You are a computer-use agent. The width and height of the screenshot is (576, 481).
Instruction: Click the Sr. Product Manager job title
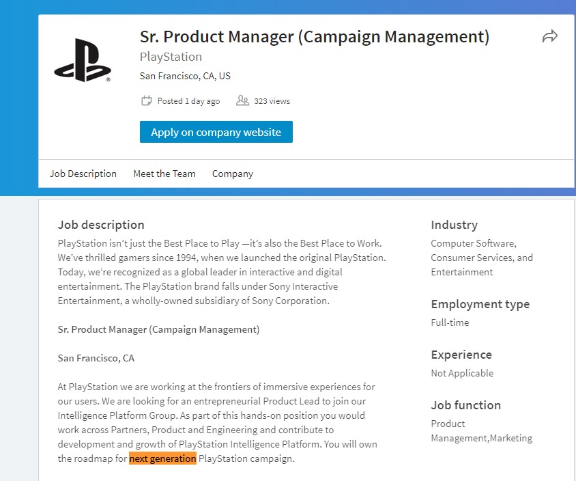pos(315,37)
